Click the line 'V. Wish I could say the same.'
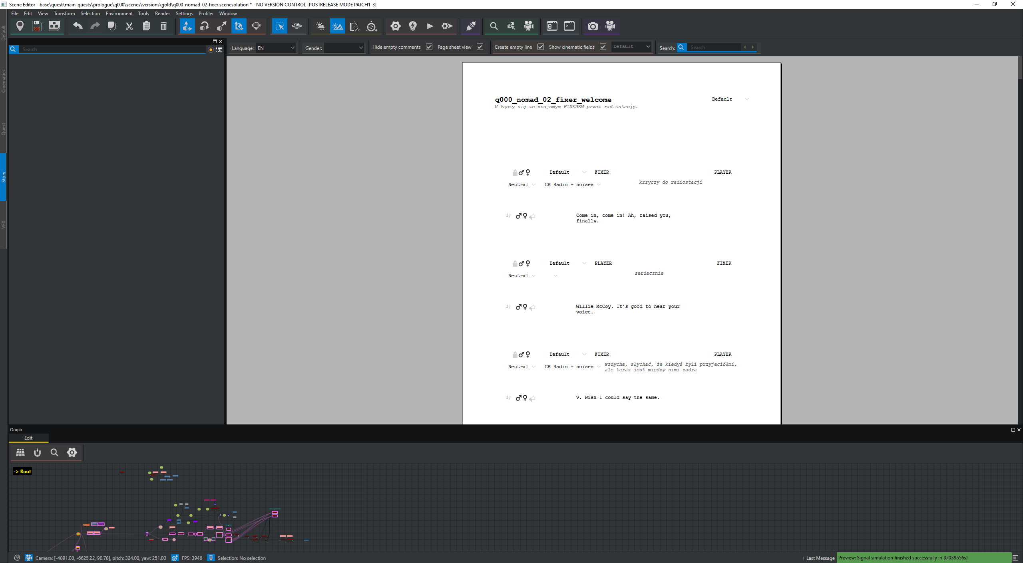 coord(617,398)
